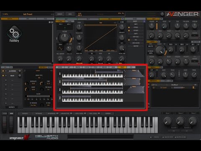Toggle the DELAY effect on or off
The height and width of the screenshot is (151, 201).
(x=3, y=75)
